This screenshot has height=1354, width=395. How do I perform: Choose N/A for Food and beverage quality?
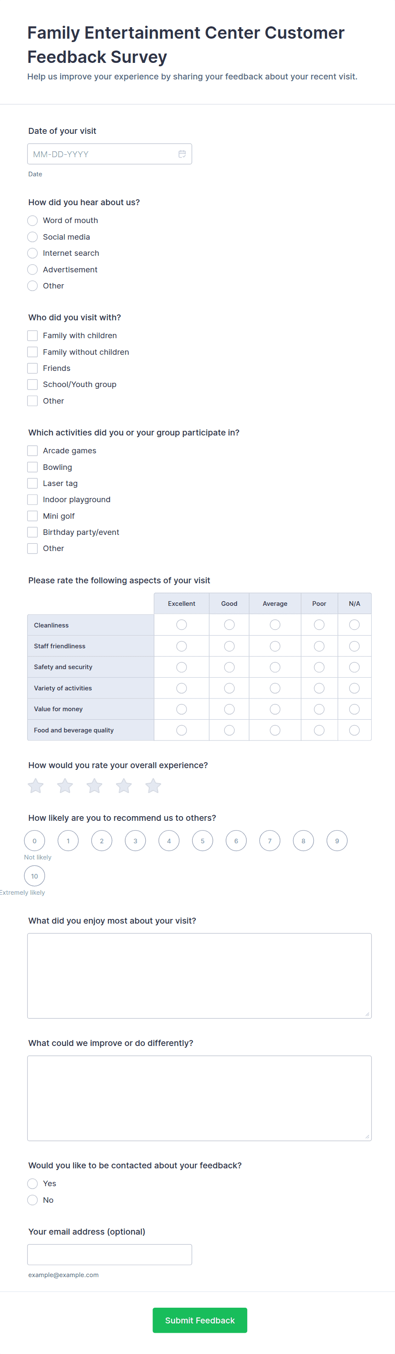[355, 730]
